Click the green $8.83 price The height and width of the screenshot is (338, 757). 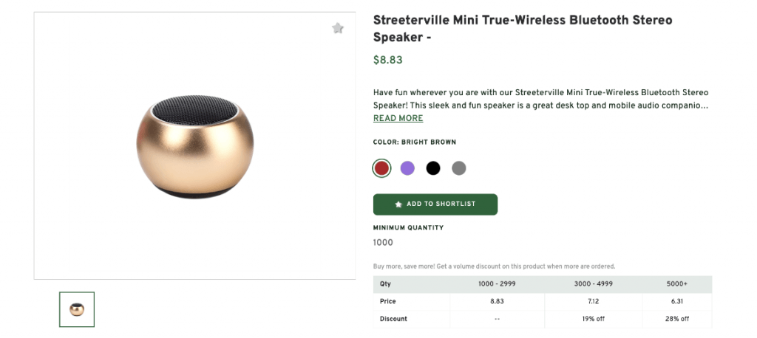click(388, 61)
